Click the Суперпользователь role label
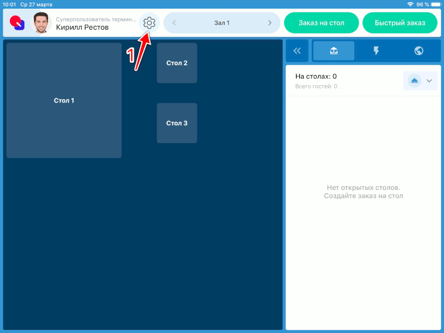444x333 pixels. point(96,19)
